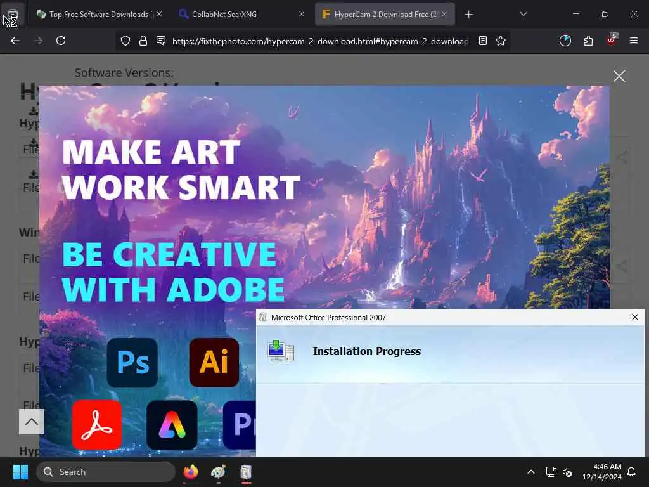Reload the current page
The width and height of the screenshot is (649, 487).
[x=61, y=41]
